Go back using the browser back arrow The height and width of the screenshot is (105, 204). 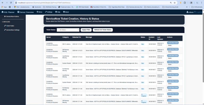click(x=3, y=3)
